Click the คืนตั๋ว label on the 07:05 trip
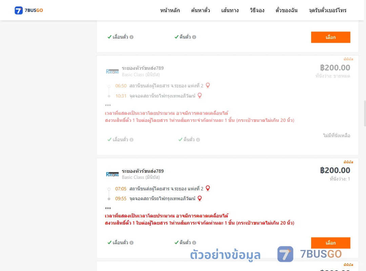The image size is (366, 271). 185,243
